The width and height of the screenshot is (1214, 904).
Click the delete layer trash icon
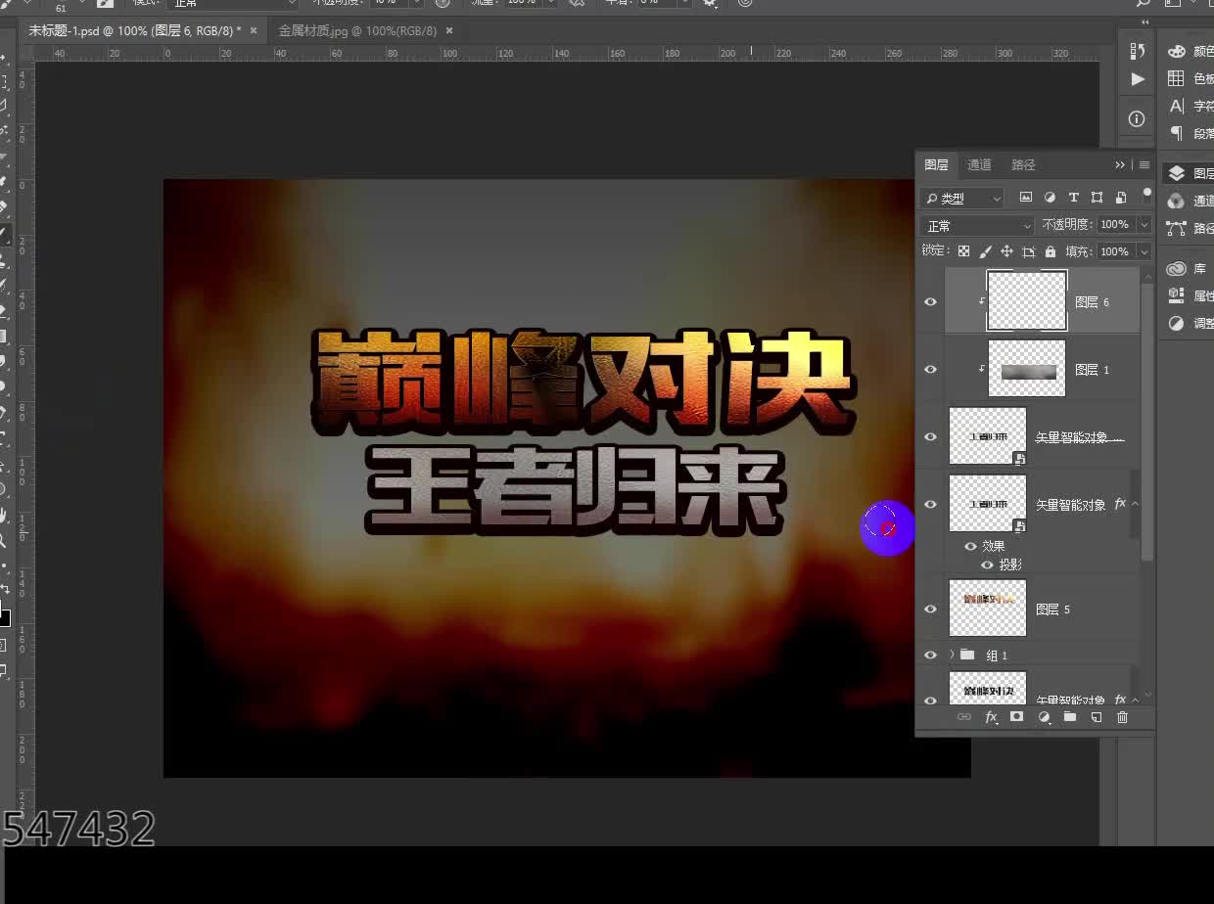pyautogui.click(x=1123, y=718)
